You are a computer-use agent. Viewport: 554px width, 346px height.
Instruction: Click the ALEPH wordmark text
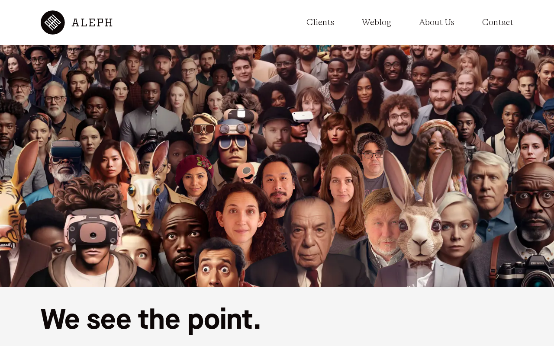92,22
